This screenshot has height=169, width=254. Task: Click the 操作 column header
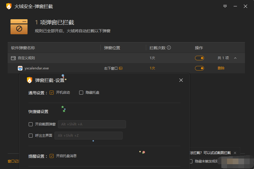[199, 48]
